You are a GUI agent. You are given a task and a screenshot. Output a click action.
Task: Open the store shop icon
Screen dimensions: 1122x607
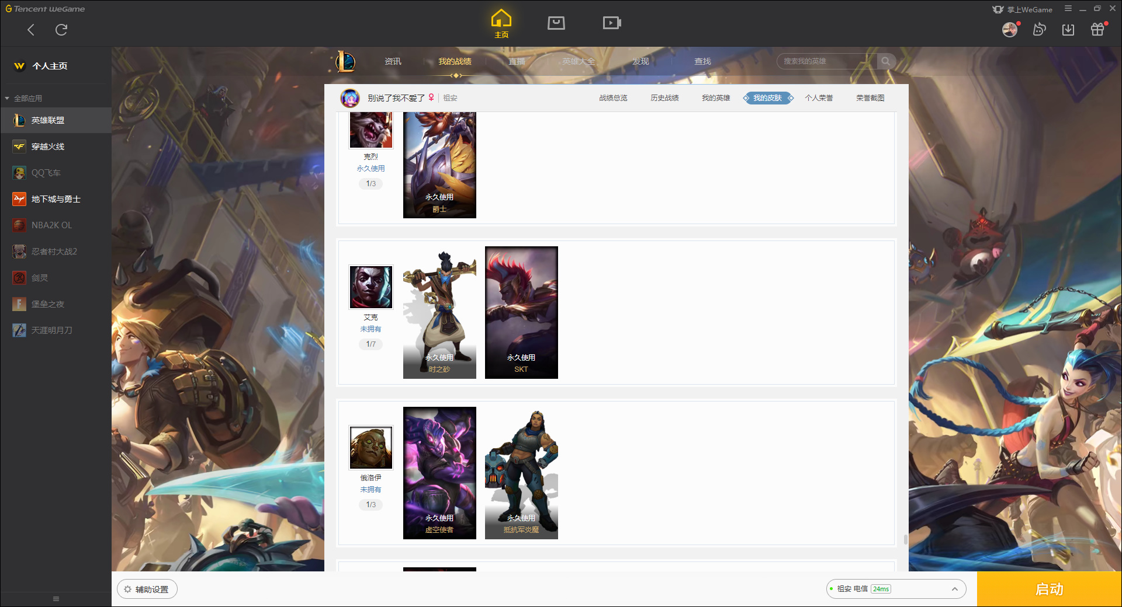pyautogui.click(x=556, y=23)
